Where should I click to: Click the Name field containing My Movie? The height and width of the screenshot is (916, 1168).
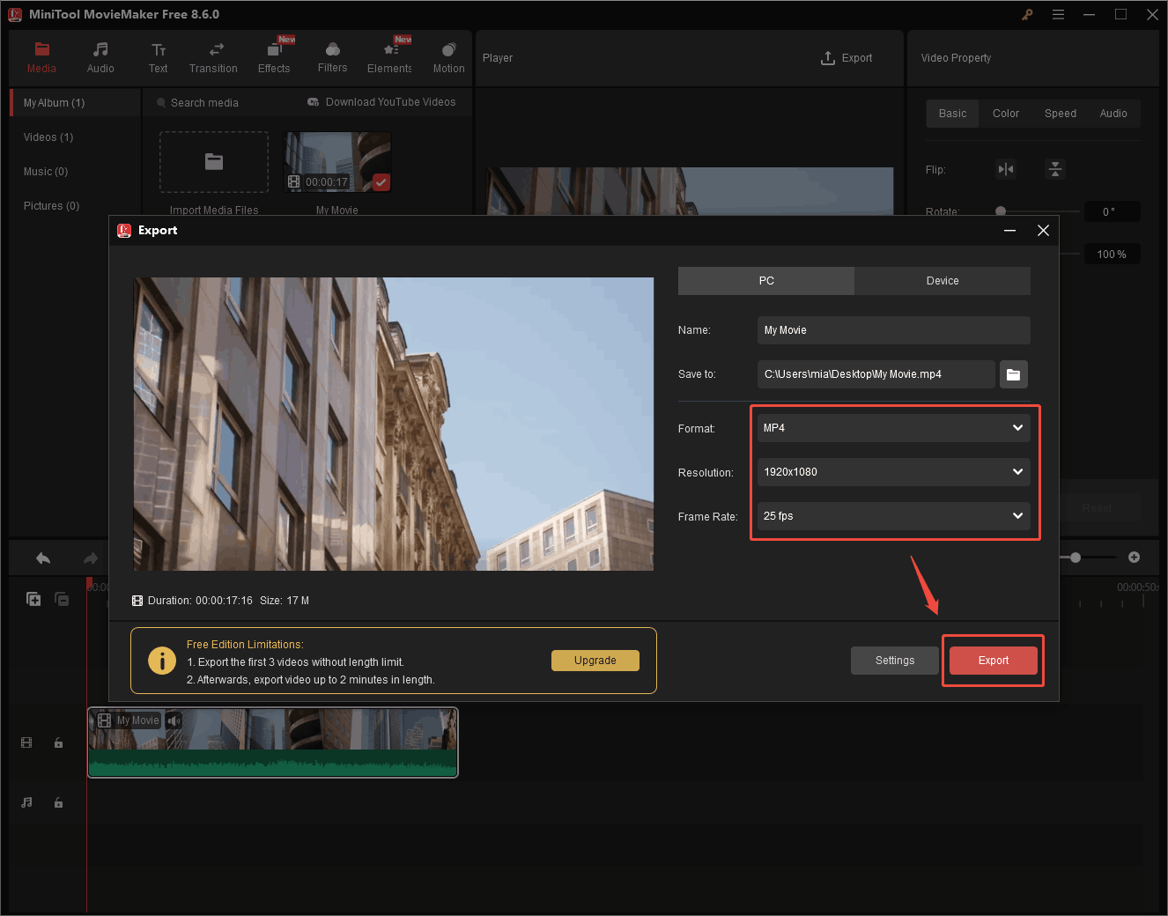pyautogui.click(x=894, y=330)
